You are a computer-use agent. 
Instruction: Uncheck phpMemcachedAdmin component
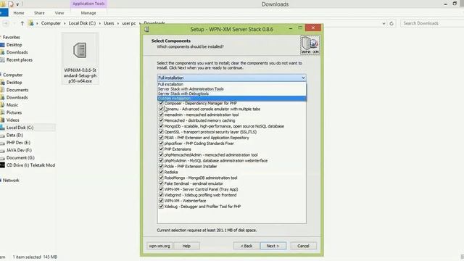(161, 154)
